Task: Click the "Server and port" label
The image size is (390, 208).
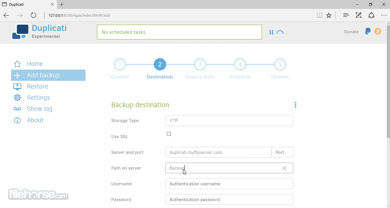Action: click(127, 152)
